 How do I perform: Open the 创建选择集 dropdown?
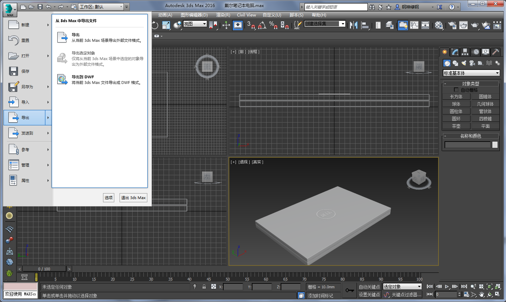click(x=325, y=24)
